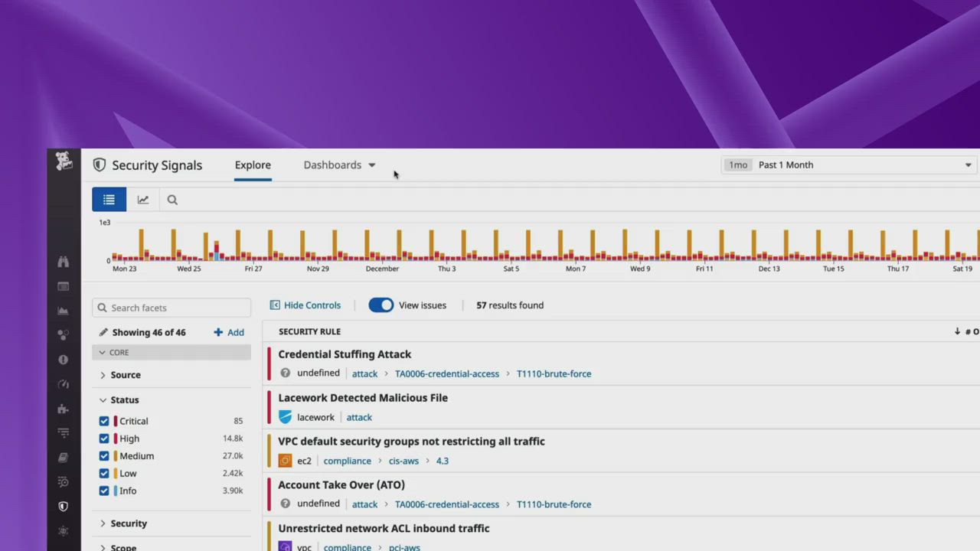Uncheck the Info status checkbox
The width and height of the screenshot is (980, 551).
point(104,491)
